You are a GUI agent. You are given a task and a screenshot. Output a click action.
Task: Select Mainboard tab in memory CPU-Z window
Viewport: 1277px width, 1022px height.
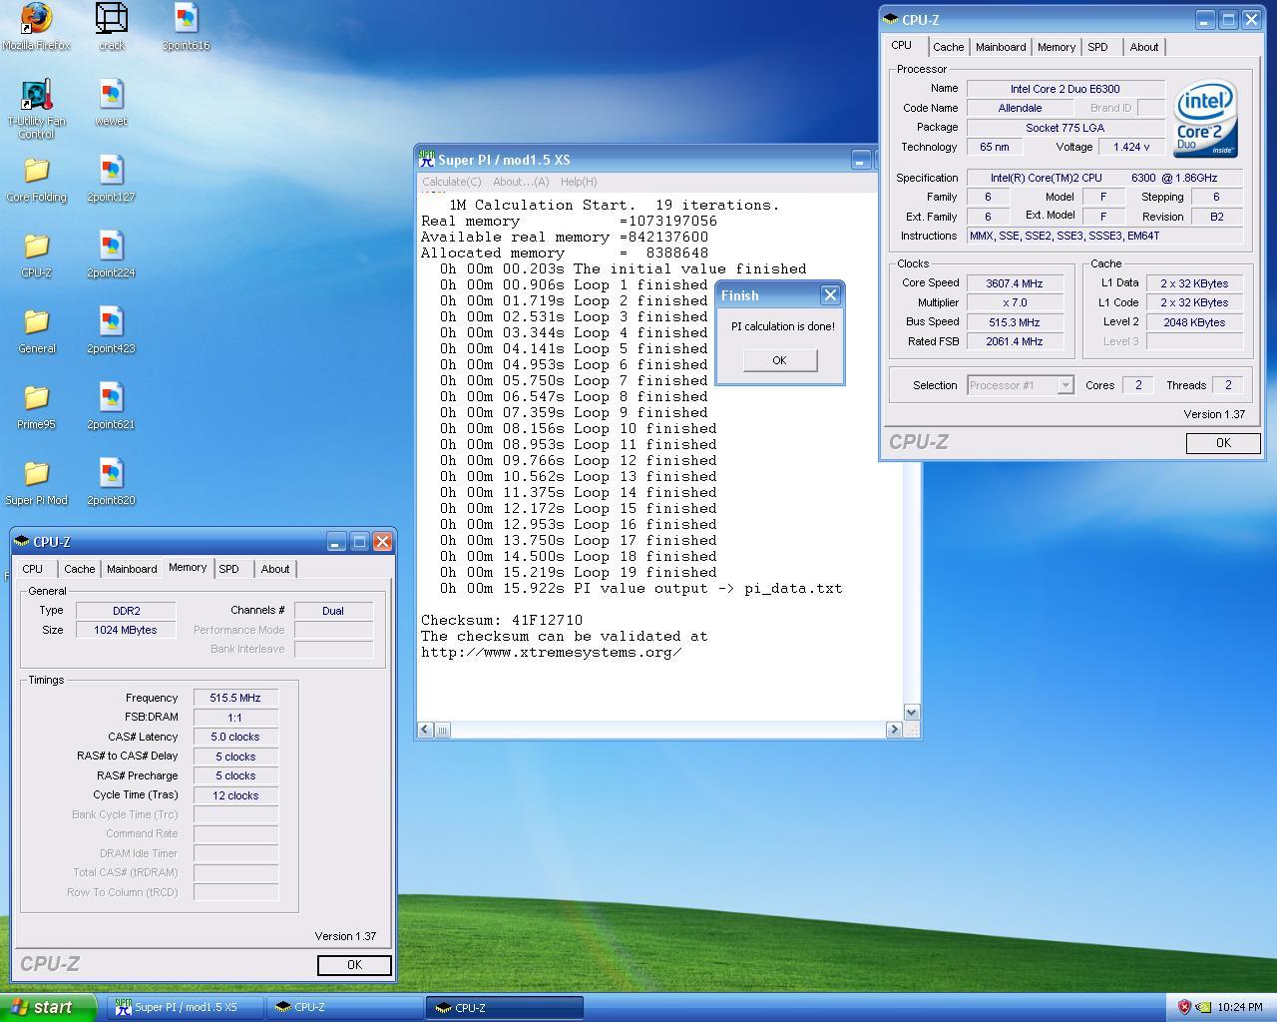[x=132, y=569]
